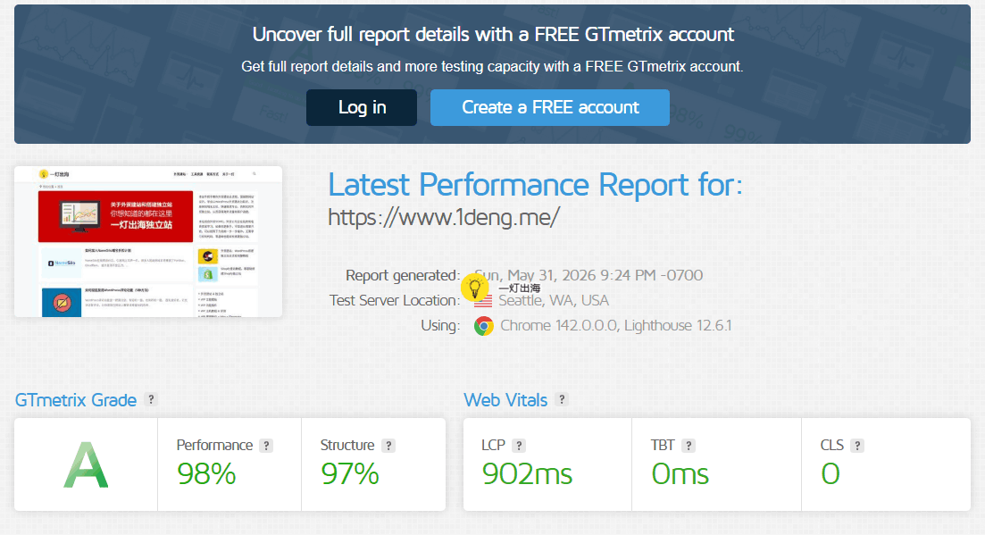This screenshot has width=985, height=535.
Task: Open help icon beside Structure
Action: click(x=388, y=445)
